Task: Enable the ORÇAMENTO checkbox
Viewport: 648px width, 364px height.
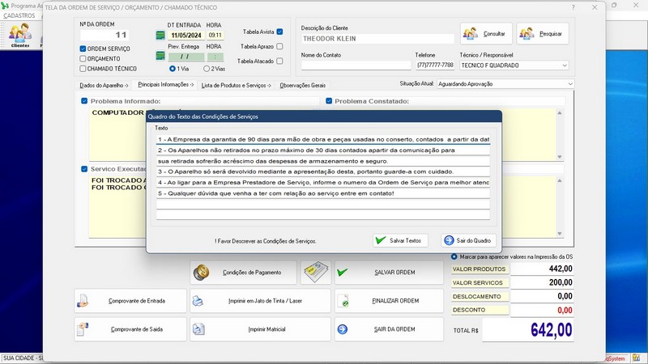Action: coord(83,59)
